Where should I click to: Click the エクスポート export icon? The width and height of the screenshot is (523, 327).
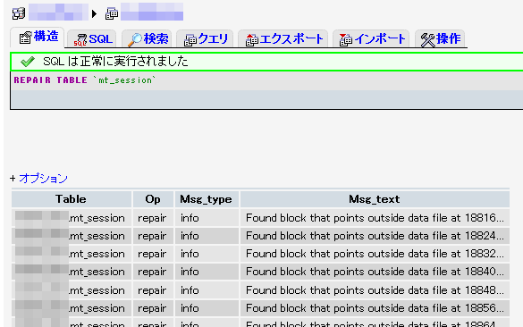pyautogui.click(x=252, y=39)
